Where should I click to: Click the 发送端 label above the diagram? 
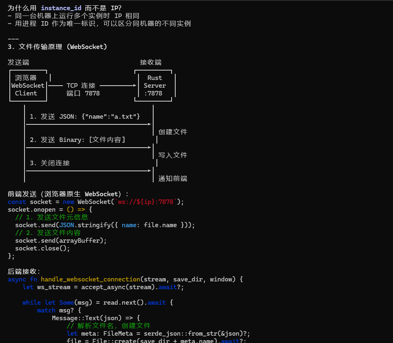[x=18, y=62]
